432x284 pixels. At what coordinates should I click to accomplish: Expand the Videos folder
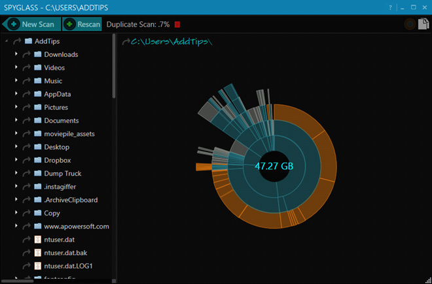[16, 67]
